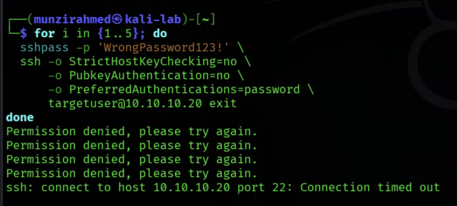Click the StrictHostKeyChecking=no option
The image size is (457, 206).
point(153,61)
